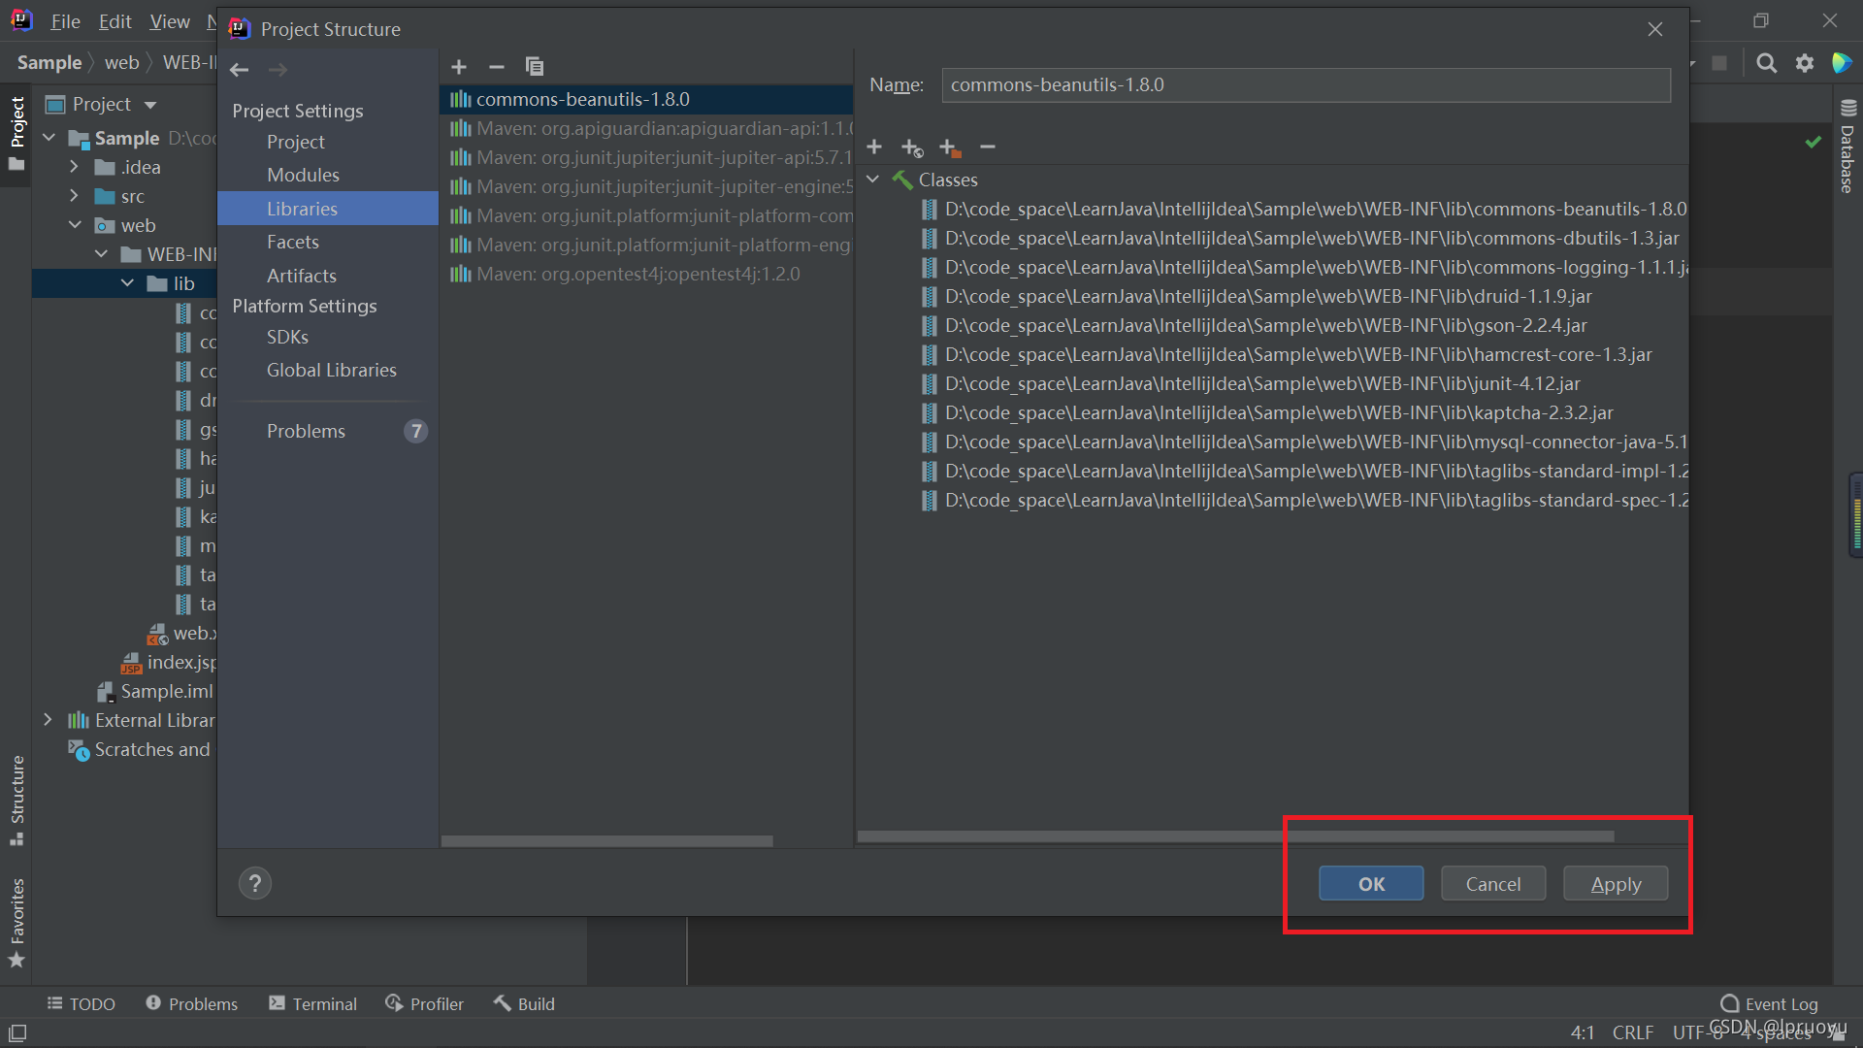1863x1048 pixels.
Task: Open the help question mark button
Action: [x=255, y=883]
